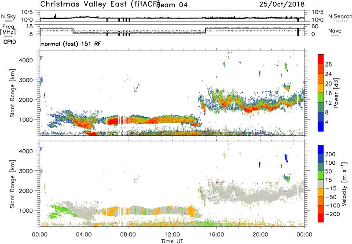The image size is (352, 244).
Task: Click the 'Freq. [MHz]' axis label
Action: (8, 30)
